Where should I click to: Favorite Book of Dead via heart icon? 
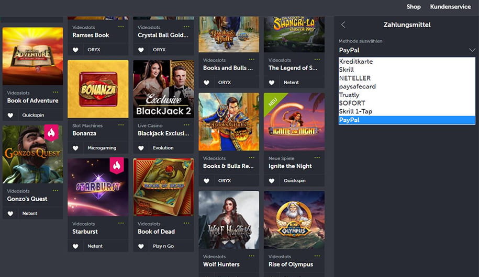point(141,246)
